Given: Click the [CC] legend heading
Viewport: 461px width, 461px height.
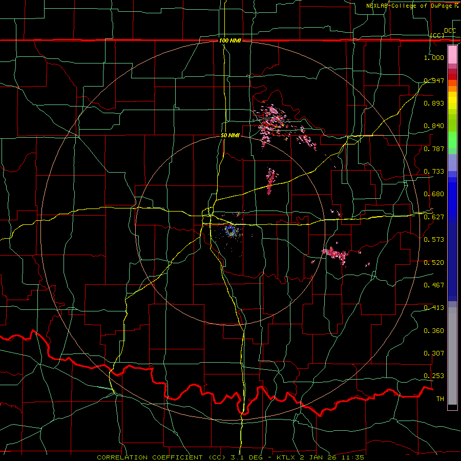Looking at the screenshot, I should pyautogui.click(x=437, y=35).
